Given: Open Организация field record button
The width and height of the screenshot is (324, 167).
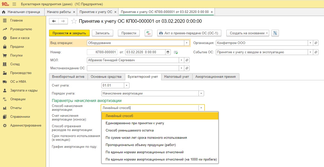Looking at the screenshot, I should click(x=316, y=43).
